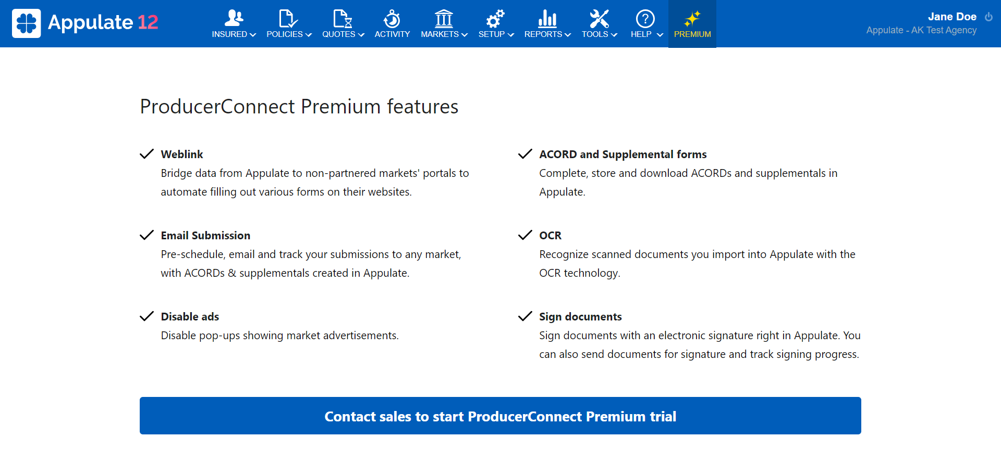The image size is (1001, 450).
Task: Click the Jane Doe account name
Action: pos(952,16)
